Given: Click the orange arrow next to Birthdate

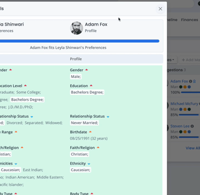Looking at the screenshot, I should pyautogui.click(x=90, y=132).
